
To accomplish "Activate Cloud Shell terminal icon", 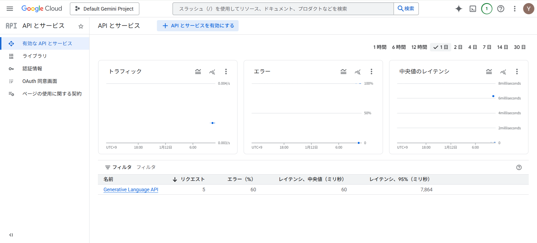I will 473,9.
